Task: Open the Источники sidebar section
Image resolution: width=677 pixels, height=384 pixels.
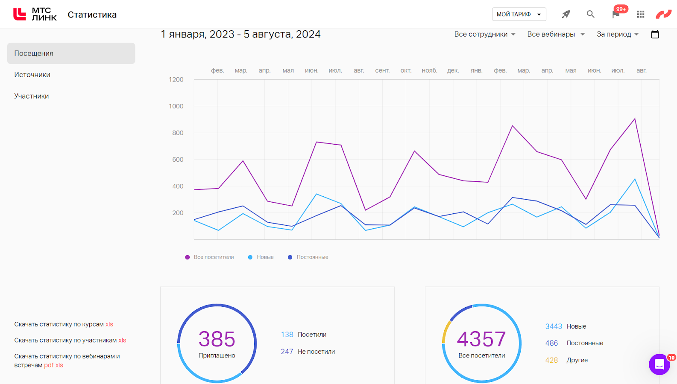Action: tap(32, 75)
